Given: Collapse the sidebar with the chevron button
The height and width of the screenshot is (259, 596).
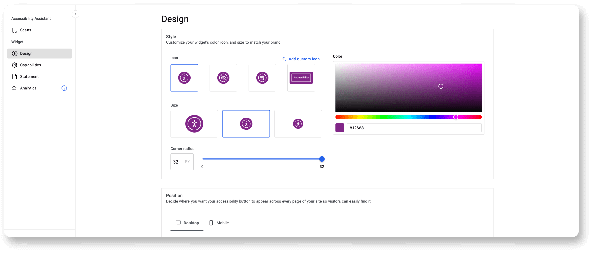Looking at the screenshot, I should coord(75,14).
